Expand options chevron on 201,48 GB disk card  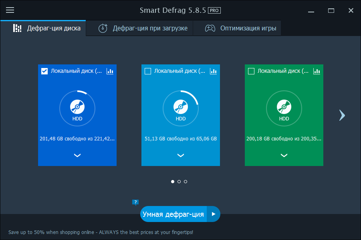pos(77,156)
